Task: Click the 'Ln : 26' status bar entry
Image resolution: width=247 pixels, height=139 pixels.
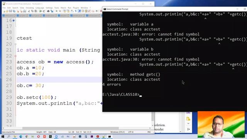Action: click(71, 132)
